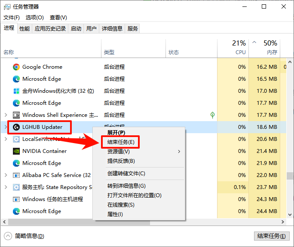Expand the LocalService process group

coord(6,139)
